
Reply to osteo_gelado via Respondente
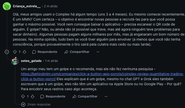coord(53,96)
